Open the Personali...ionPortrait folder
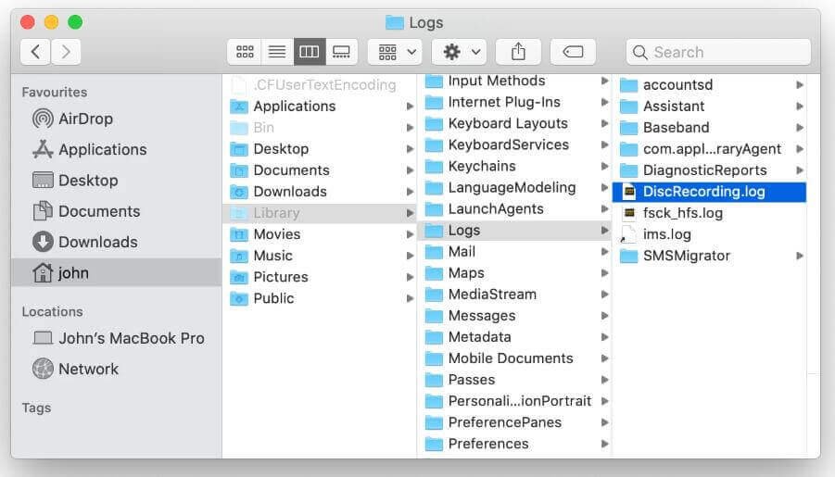835x477 pixels. [515, 401]
